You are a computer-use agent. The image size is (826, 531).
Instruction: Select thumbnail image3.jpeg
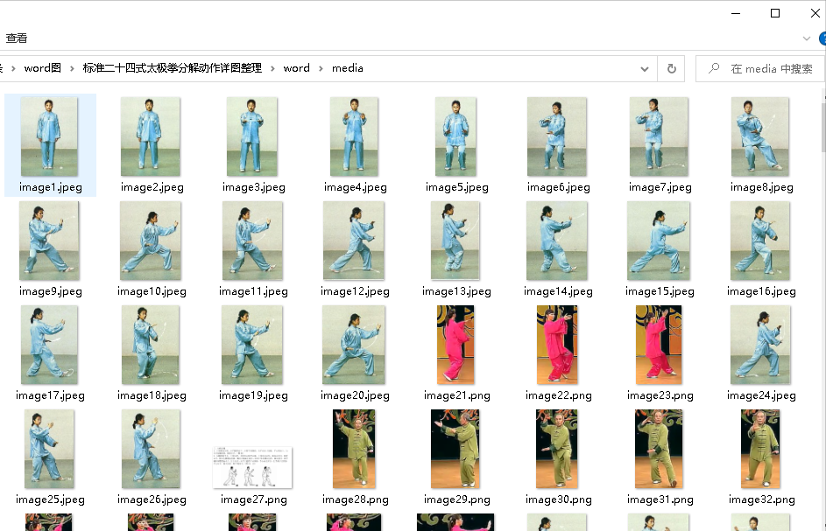251,136
